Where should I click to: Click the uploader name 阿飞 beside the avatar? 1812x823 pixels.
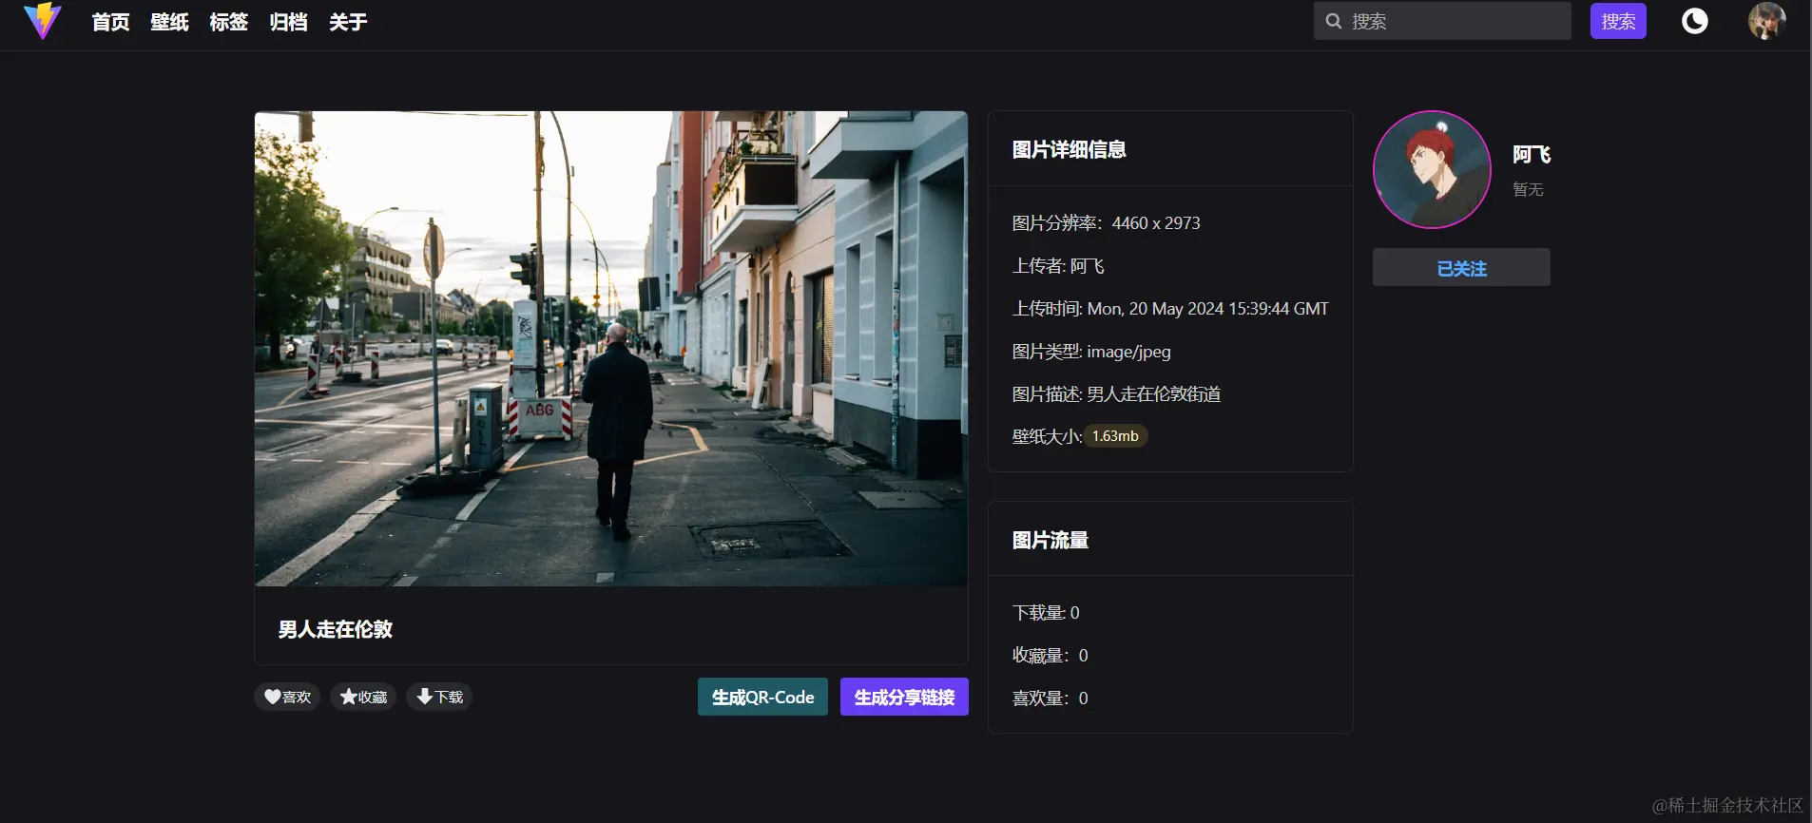(1532, 154)
